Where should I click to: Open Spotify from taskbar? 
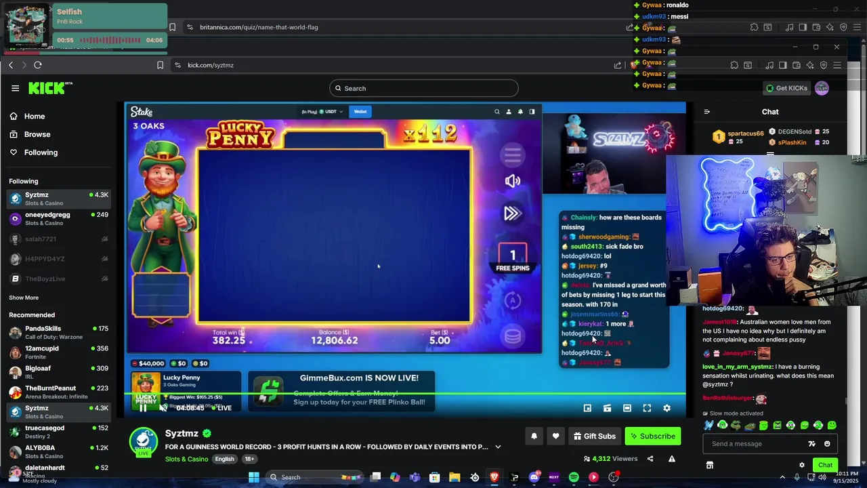point(574,477)
